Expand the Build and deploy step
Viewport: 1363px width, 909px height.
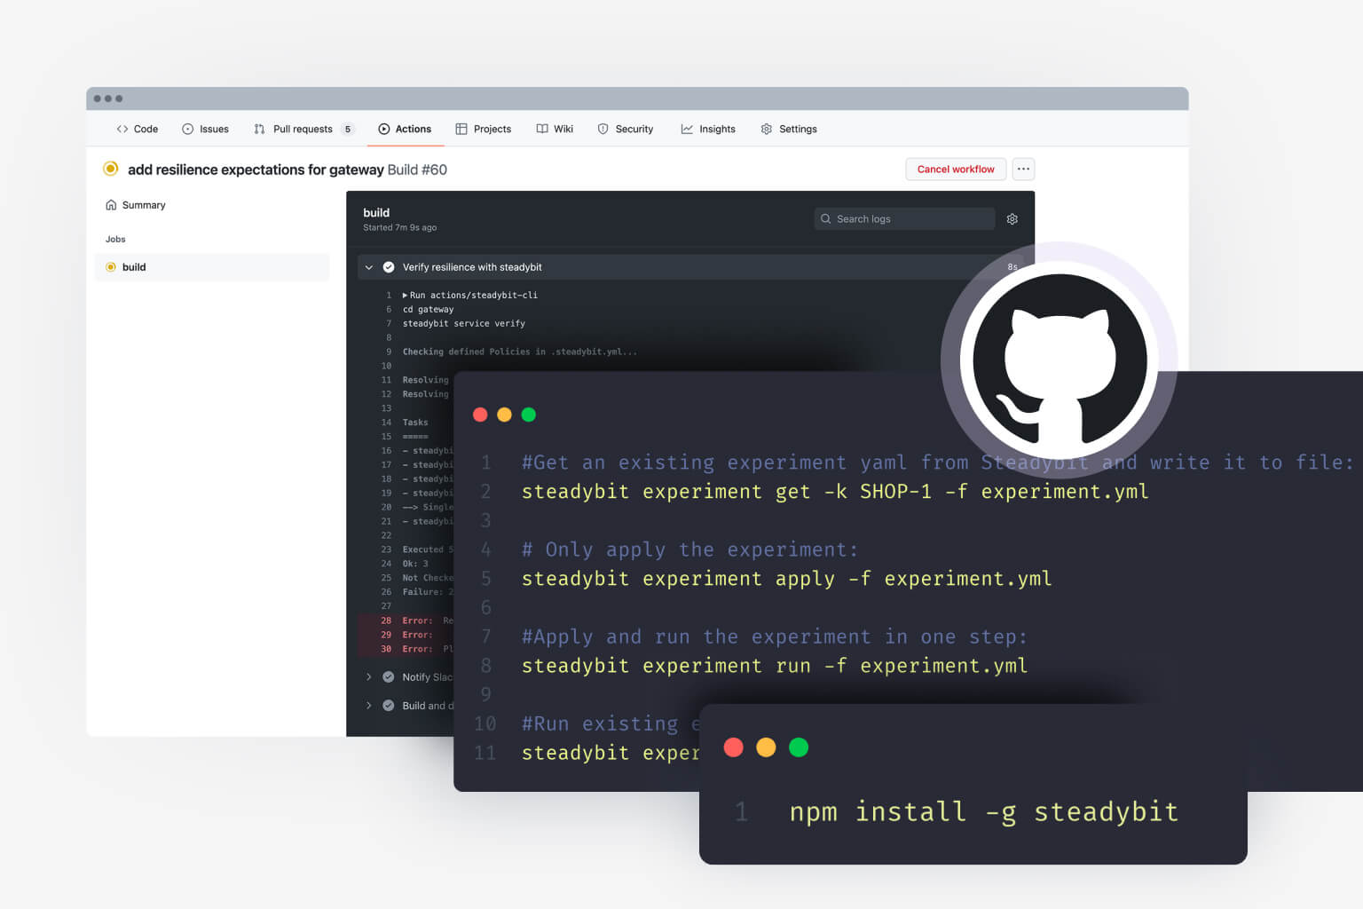(x=369, y=706)
